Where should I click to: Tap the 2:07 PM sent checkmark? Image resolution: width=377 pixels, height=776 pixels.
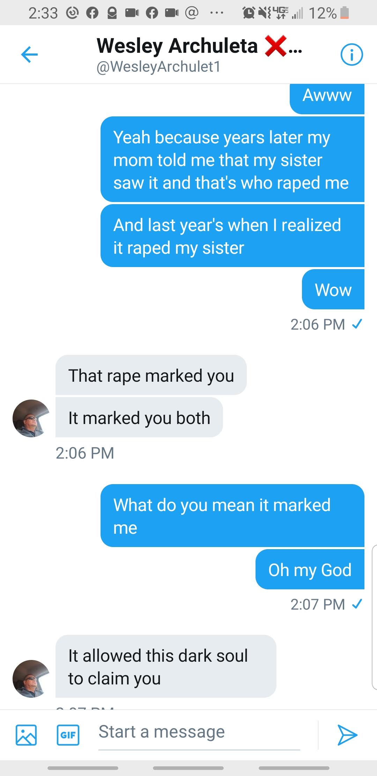point(357,604)
